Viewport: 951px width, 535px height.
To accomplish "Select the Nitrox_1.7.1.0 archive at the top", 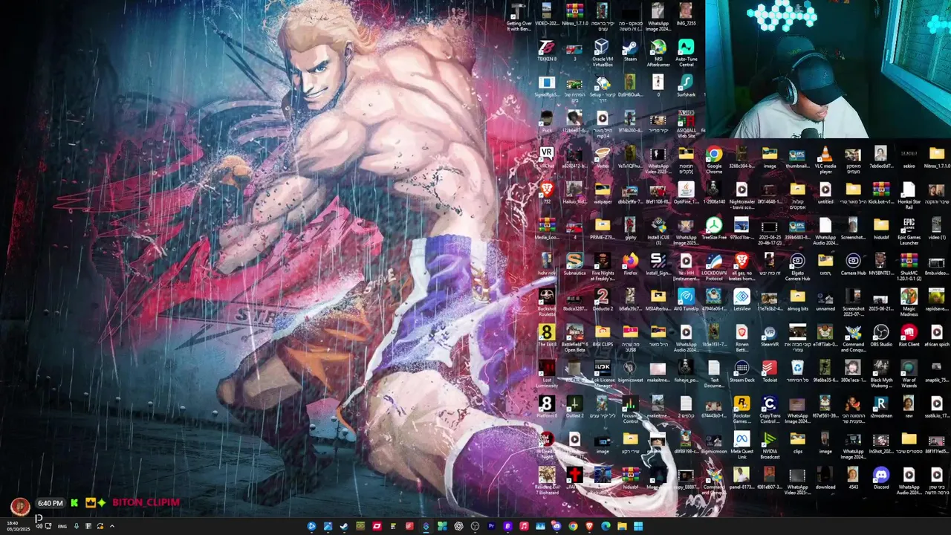I will (x=574, y=15).
